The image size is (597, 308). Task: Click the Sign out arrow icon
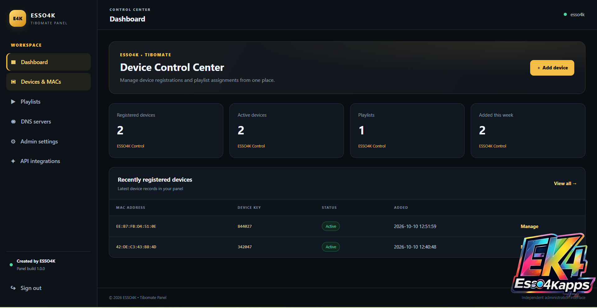pyautogui.click(x=13, y=288)
